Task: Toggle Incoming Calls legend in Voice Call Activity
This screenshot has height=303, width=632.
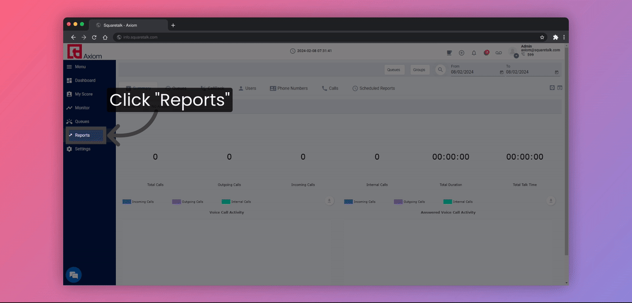Action: 137,202
